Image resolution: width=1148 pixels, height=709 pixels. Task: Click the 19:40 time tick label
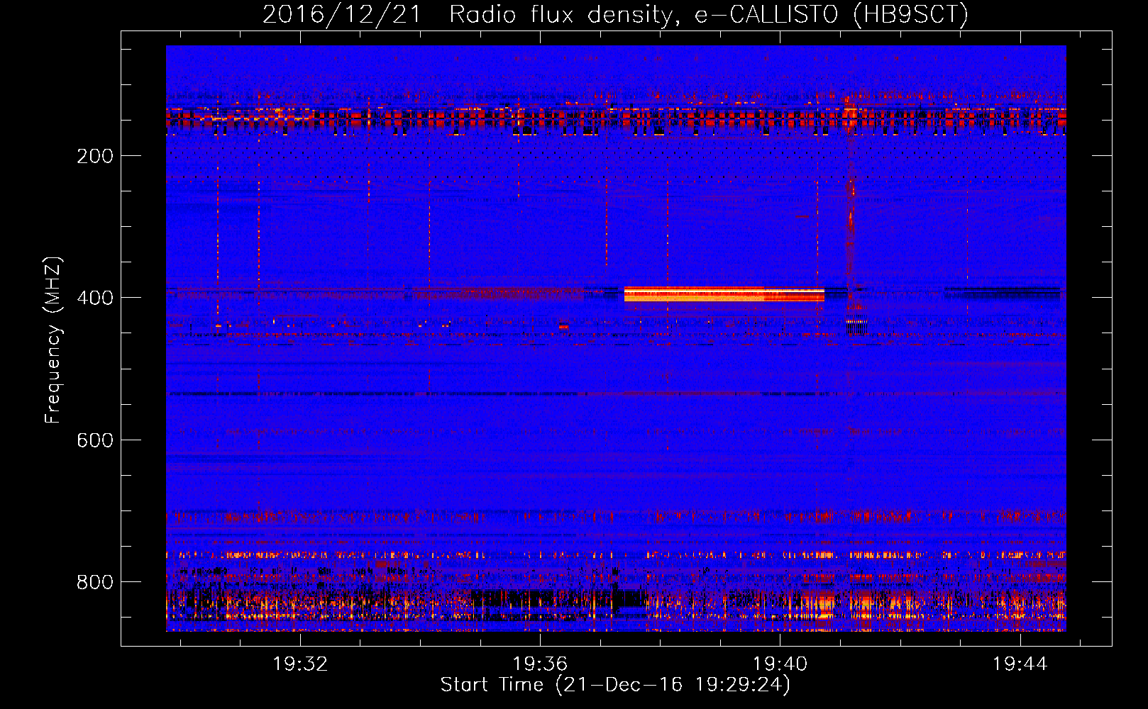coord(780,664)
